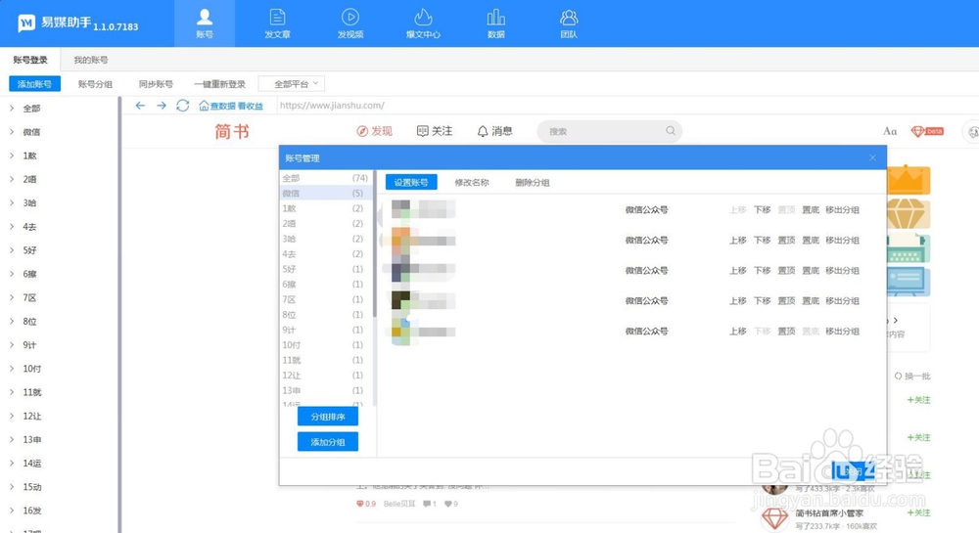Expand the 16发 group in sidebar
The height and width of the screenshot is (533, 979).
(x=12, y=511)
